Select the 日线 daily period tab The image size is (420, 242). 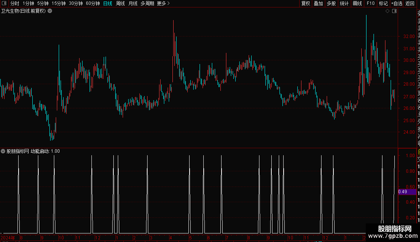[x=108, y=3]
